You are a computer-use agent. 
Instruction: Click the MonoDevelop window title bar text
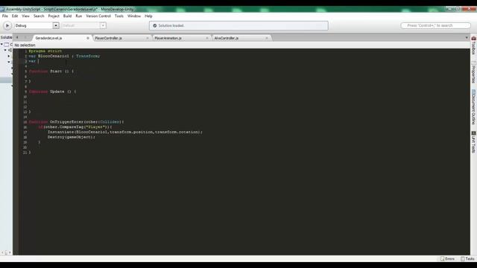tap(69, 9)
